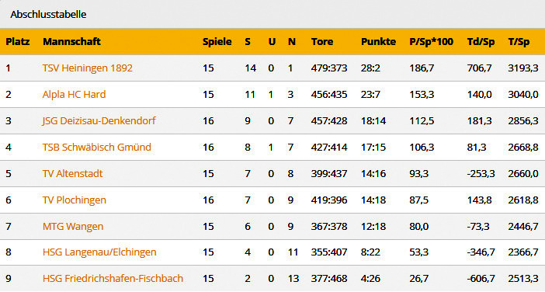Open the TSV Heiningen 1892 team link
This screenshot has height=292, width=545.
[87, 68]
